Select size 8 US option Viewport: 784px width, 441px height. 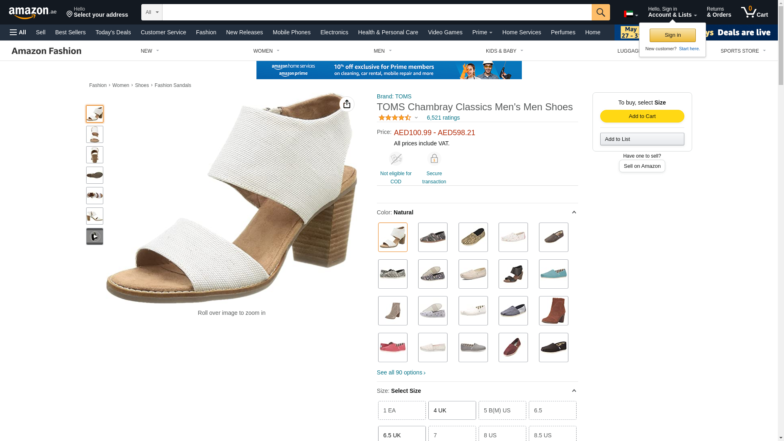pos(502,434)
